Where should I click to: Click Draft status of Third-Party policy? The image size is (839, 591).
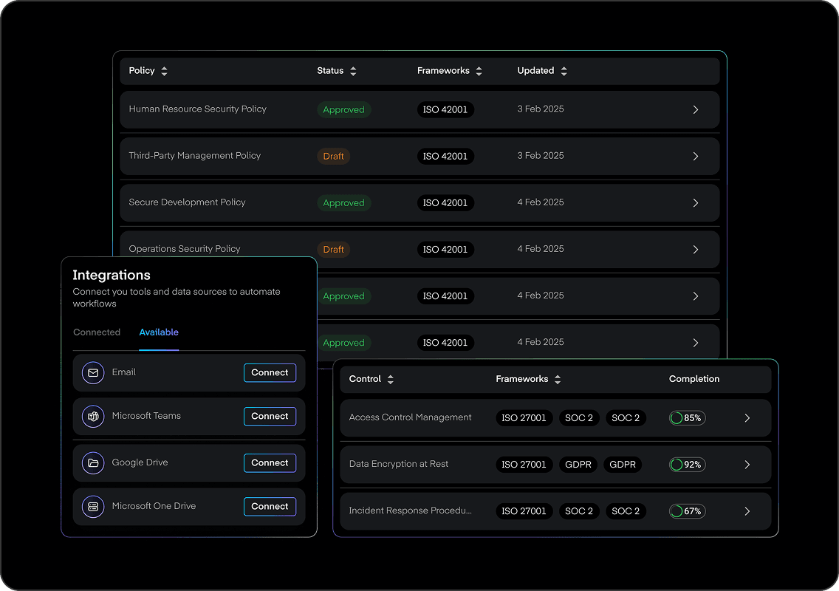pyautogui.click(x=333, y=157)
